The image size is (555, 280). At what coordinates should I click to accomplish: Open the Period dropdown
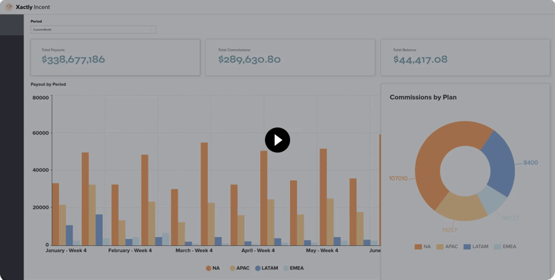point(92,30)
